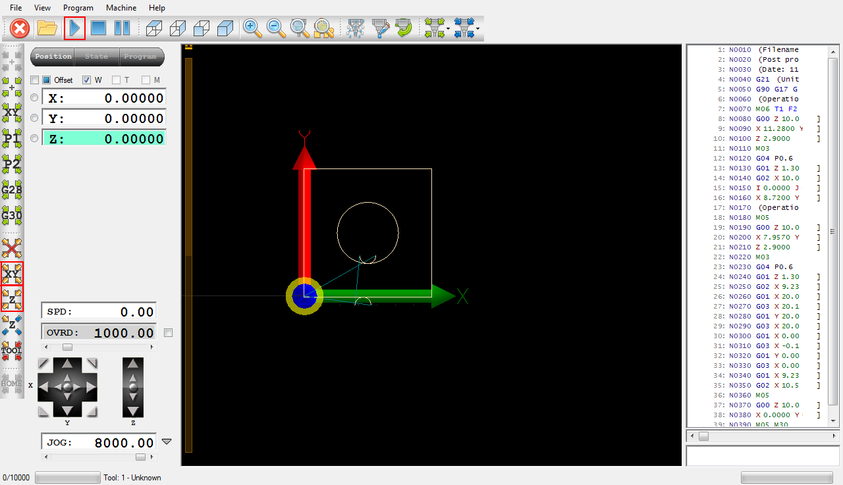
Task: Toggle the flood coolant nozzle icon
Action: (379, 28)
